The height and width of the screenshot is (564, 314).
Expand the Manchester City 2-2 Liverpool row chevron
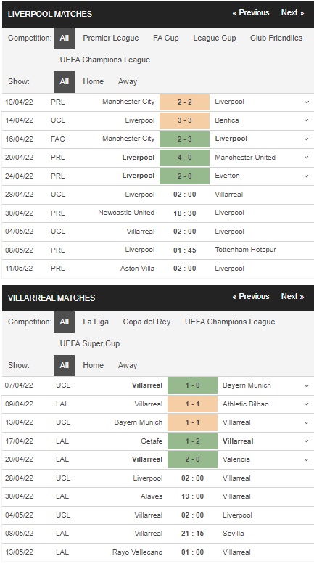pos(307,102)
